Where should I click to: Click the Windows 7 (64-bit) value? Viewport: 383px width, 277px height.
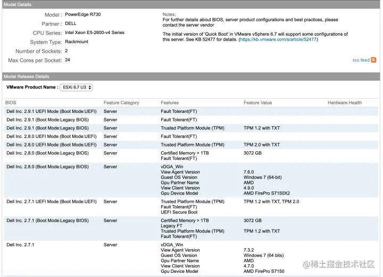(262, 177)
